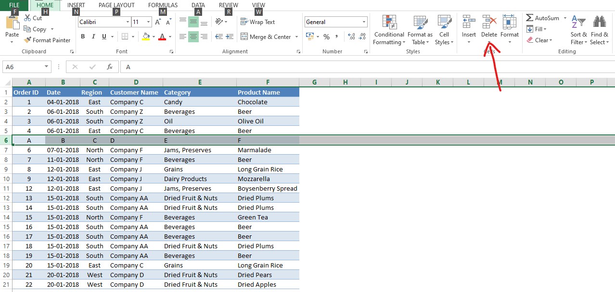Click Decrease Decimal icon
This screenshot has height=292, width=615.
[362, 36]
